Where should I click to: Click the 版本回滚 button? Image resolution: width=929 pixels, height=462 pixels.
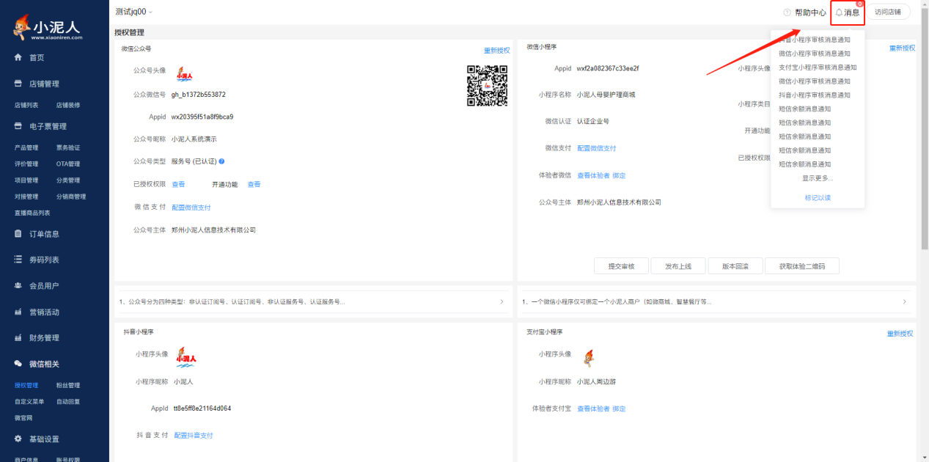[735, 266]
